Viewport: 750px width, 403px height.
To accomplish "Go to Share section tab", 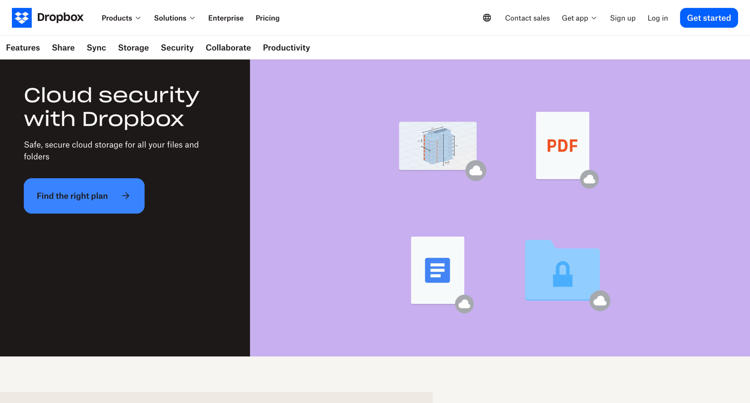I will click(63, 48).
